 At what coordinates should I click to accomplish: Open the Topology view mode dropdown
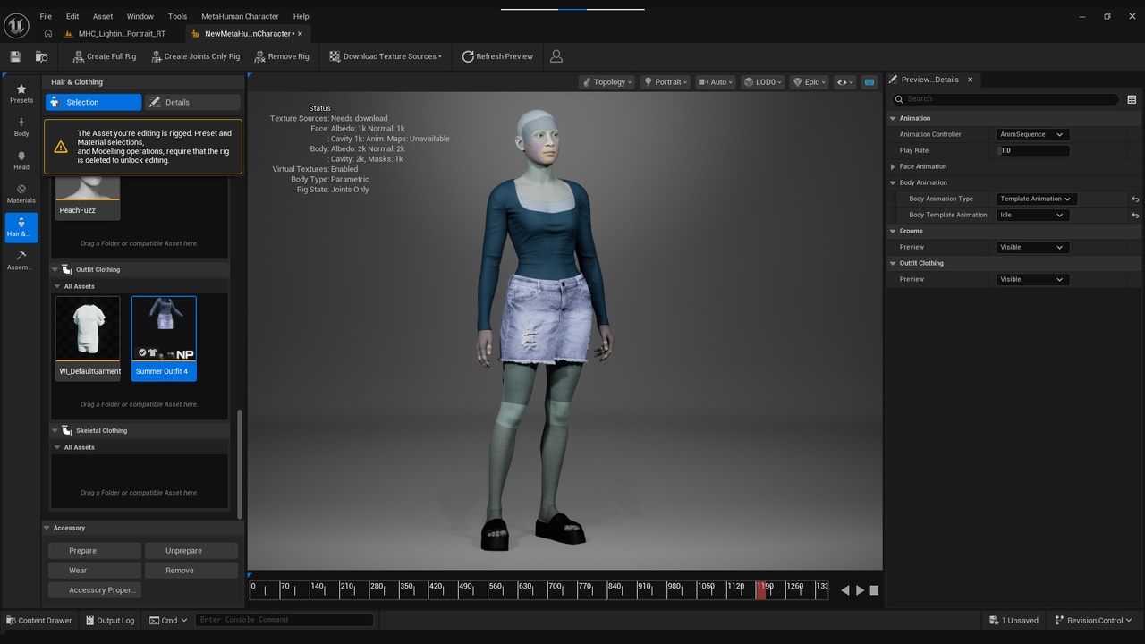[x=606, y=82]
